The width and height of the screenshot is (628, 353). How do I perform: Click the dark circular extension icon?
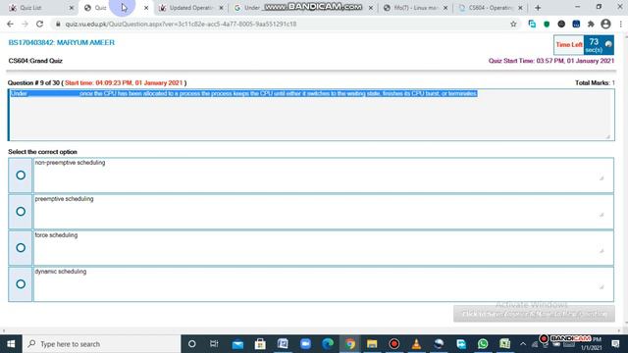point(561,24)
